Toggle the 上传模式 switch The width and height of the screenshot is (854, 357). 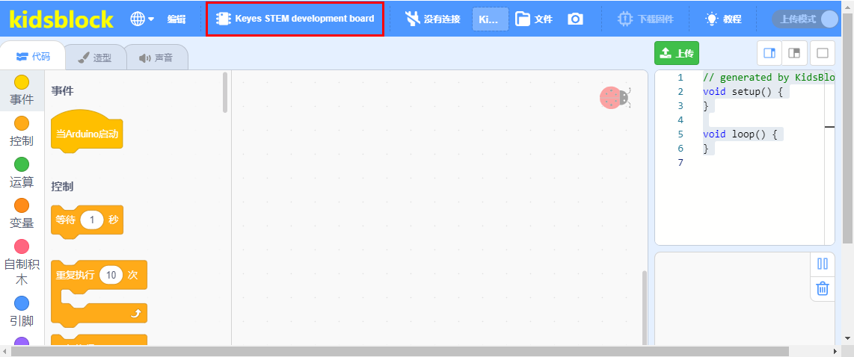[x=805, y=19]
